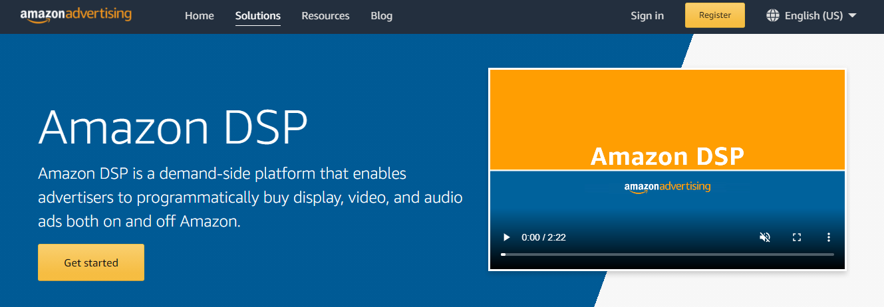The image size is (884, 307).
Task: Click the video progress seek bar
Action: click(x=667, y=255)
